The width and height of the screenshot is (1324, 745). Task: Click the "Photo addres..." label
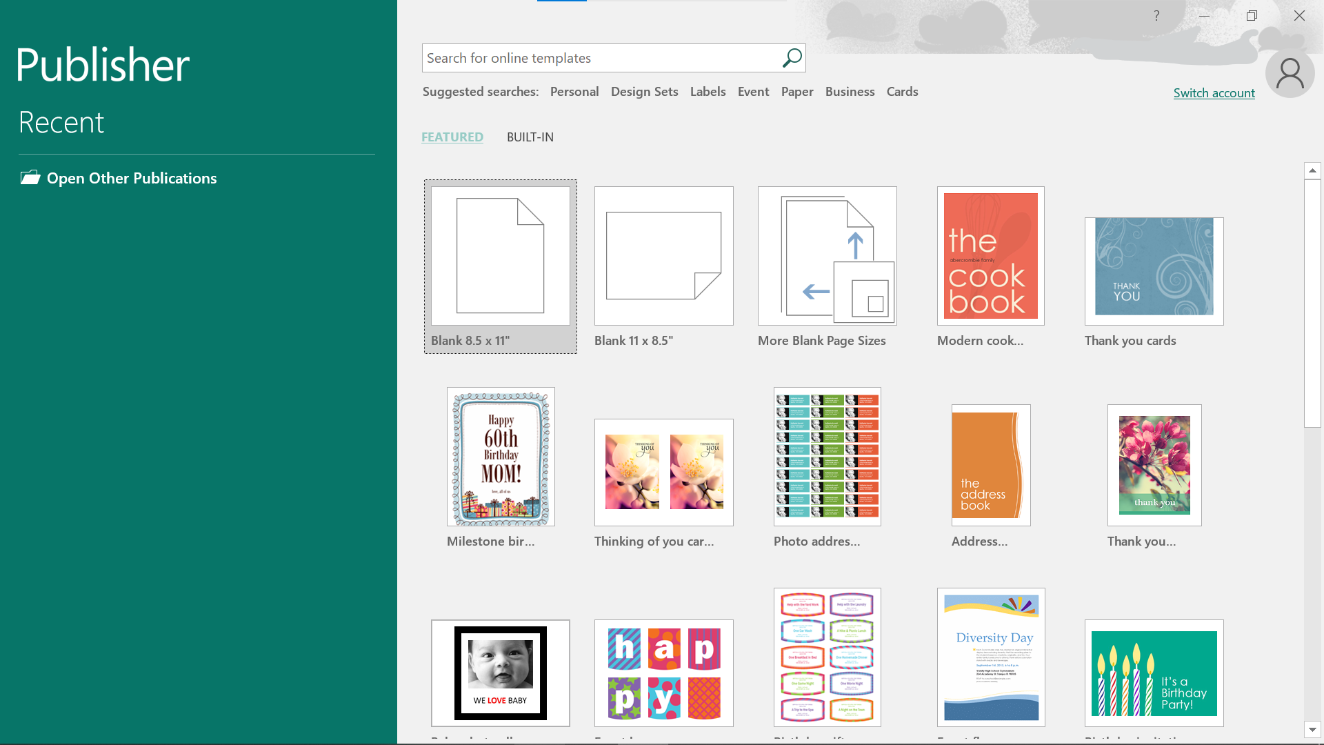(816, 542)
